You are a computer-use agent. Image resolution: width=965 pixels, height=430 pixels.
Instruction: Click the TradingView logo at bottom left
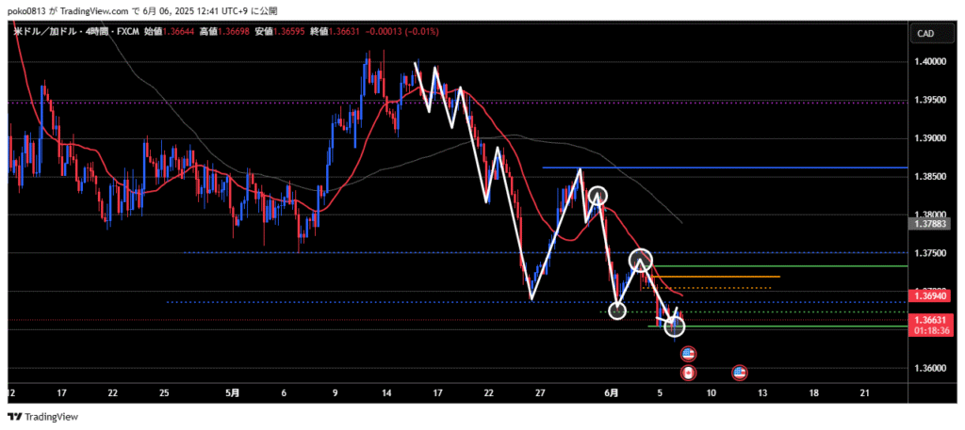click(42, 417)
